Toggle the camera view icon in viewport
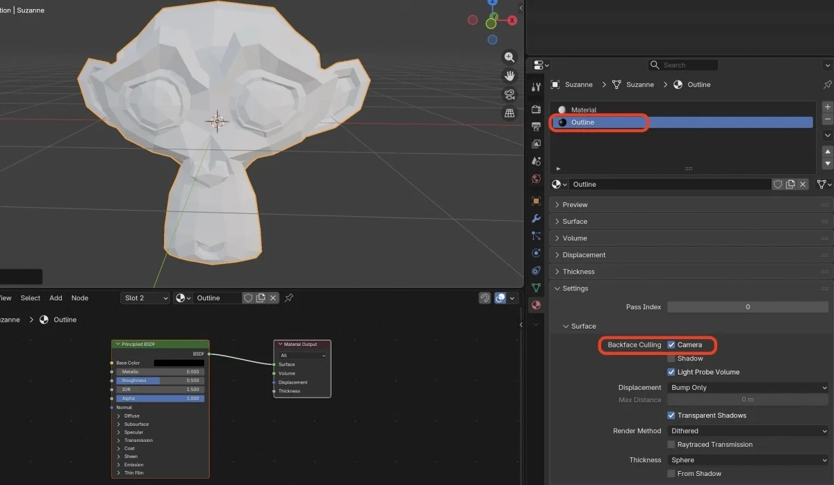834x485 pixels. click(509, 94)
